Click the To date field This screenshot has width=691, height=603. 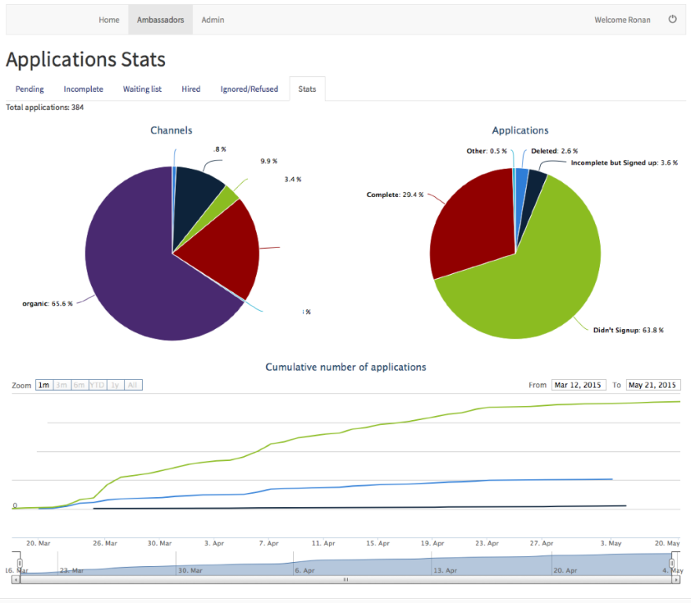coord(653,386)
